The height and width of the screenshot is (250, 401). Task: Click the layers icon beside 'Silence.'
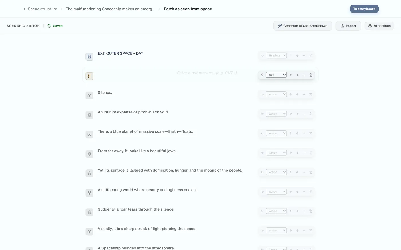(89, 95)
